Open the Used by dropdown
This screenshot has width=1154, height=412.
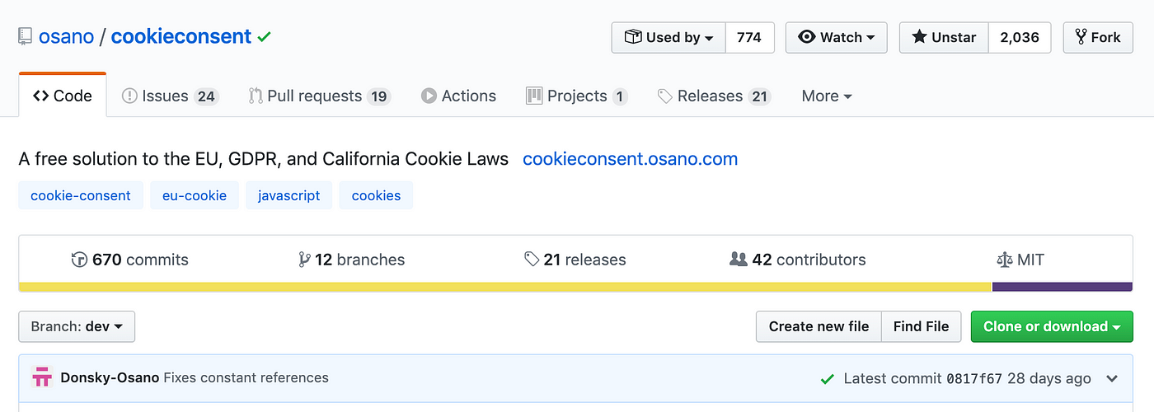tap(668, 37)
